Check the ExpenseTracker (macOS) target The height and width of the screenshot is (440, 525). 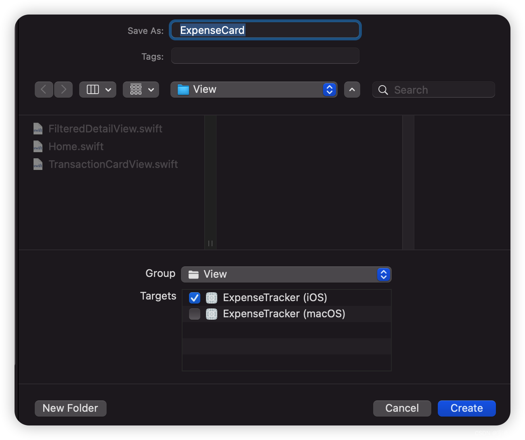point(195,314)
